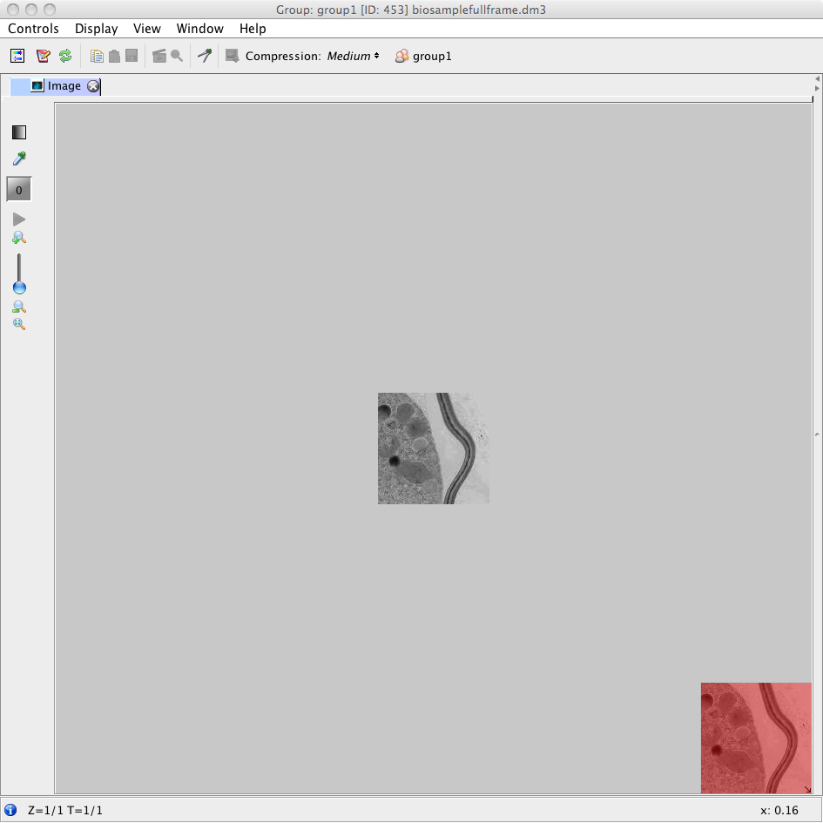Open the Help menu
Screen dimensions: 823x823
pyautogui.click(x=253, y=29)
